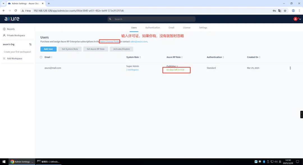Click the Standard authentication cell

coord(211,68)
